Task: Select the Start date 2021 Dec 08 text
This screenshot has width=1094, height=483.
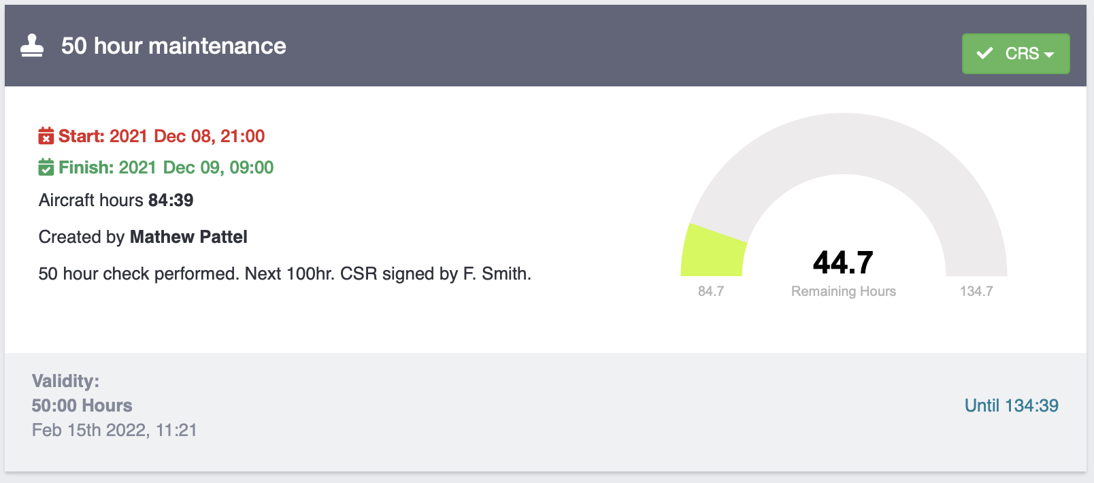Action: [187, 136]
